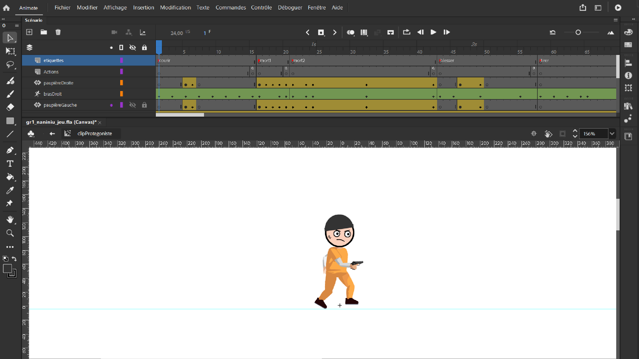The width and height of the screenshot is (639, 359).
Task: Open the Modification menu
Action: tap(175, 8)
